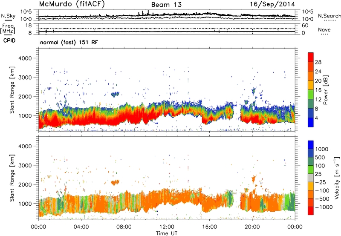Viewport: 341px width, 236px height.
Task: Click the '28' power colorbar tick
Action: (318, 62)
